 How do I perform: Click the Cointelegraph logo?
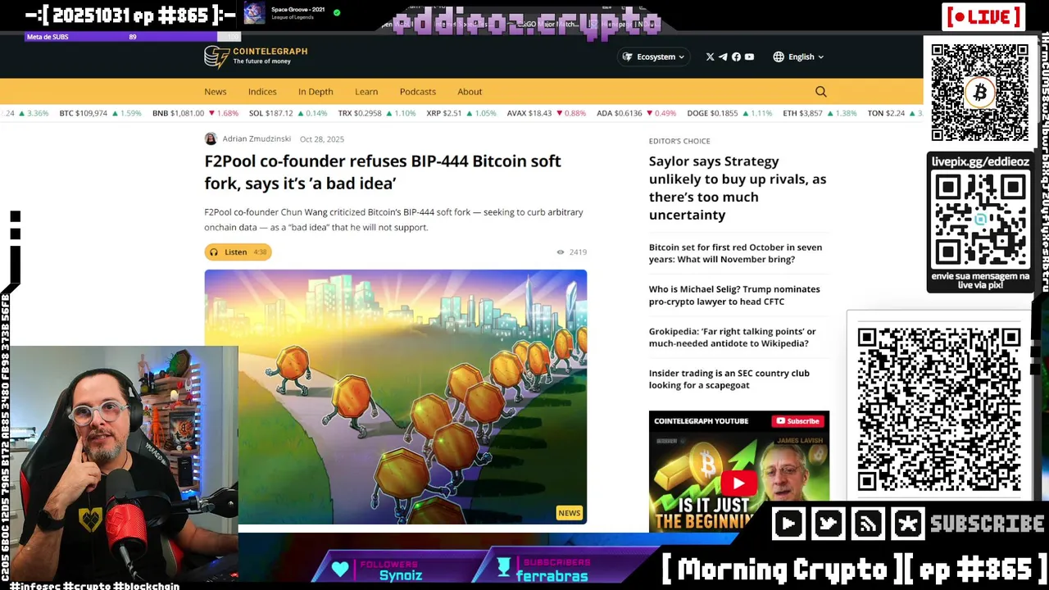point(256,57)
